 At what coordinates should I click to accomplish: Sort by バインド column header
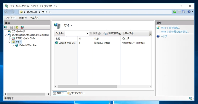[136, 38]
